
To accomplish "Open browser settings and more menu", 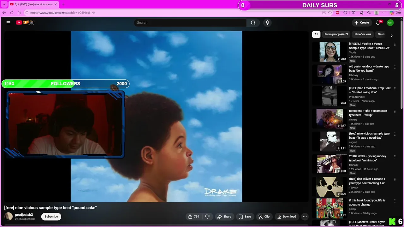I will click(384, 13).
